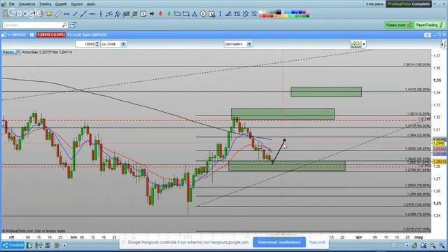Open the File menu
Image resolution: width=448 pixels, height=252 pixels.
click(x=11, y=4)
